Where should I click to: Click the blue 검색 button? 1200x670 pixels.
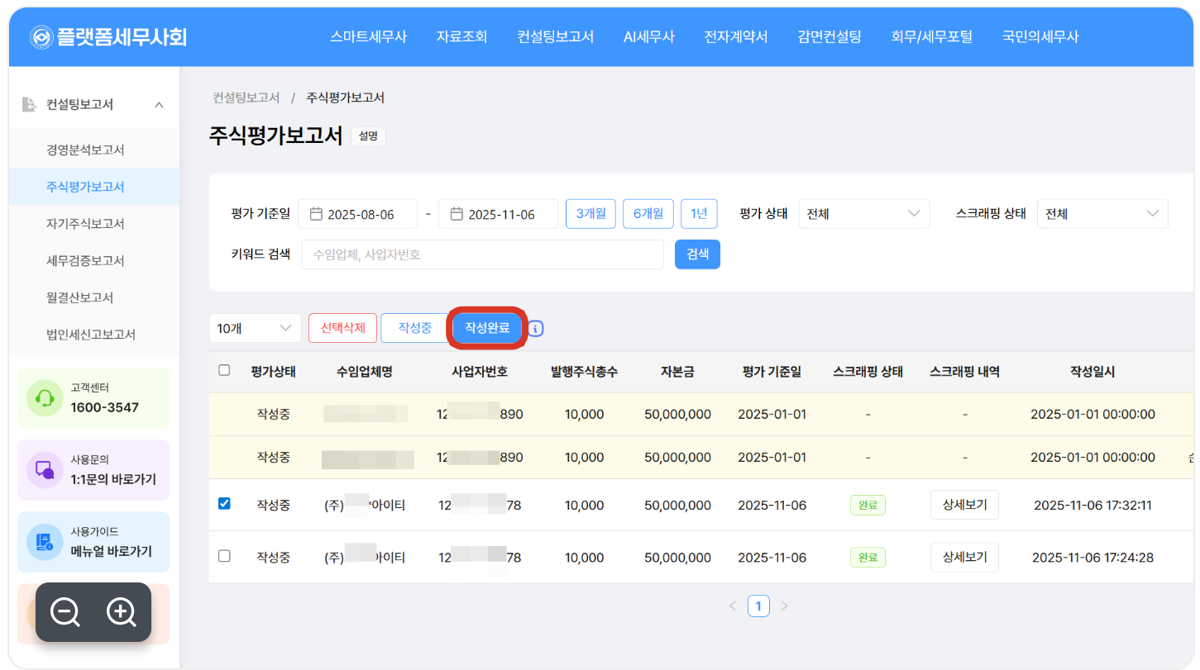tap(698, 254)
